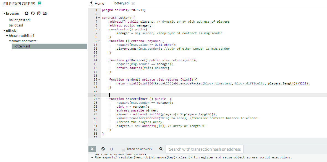The height and width of the screenshot is (162, 327).
Task: Open the ballot_test.sol file
Action: tap(20, 20)
